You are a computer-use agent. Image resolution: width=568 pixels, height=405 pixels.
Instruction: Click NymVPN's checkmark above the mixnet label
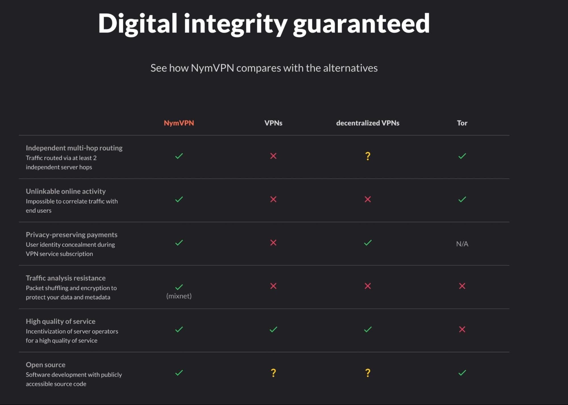179,287
